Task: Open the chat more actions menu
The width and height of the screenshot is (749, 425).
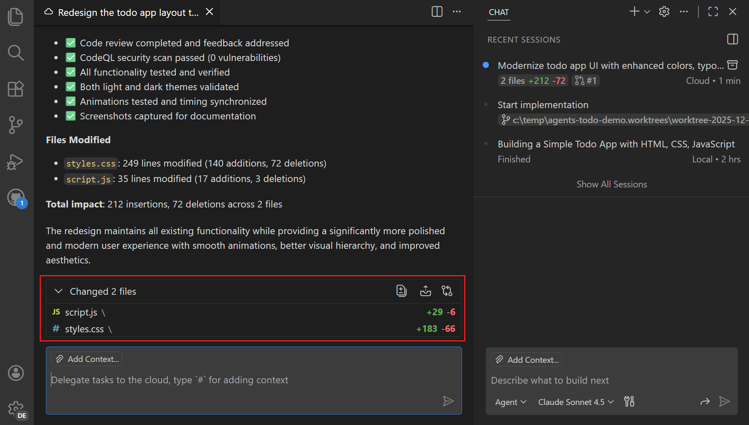Action: coord(684,11)
